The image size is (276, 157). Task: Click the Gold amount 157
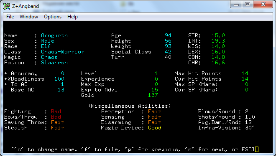153,95
